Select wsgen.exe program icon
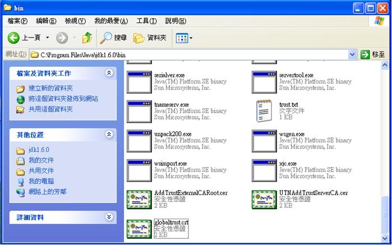The image size is (392, 245). coord(264,141)
